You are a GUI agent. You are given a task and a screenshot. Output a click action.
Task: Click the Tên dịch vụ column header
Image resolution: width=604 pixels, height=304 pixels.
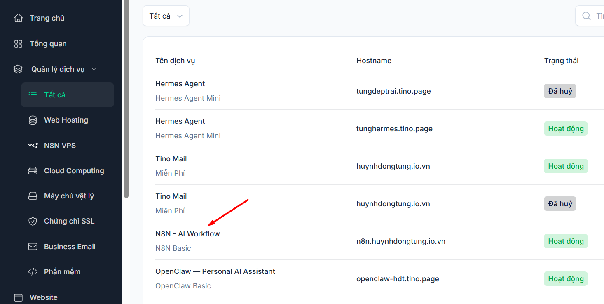click(x=175, y=61)
